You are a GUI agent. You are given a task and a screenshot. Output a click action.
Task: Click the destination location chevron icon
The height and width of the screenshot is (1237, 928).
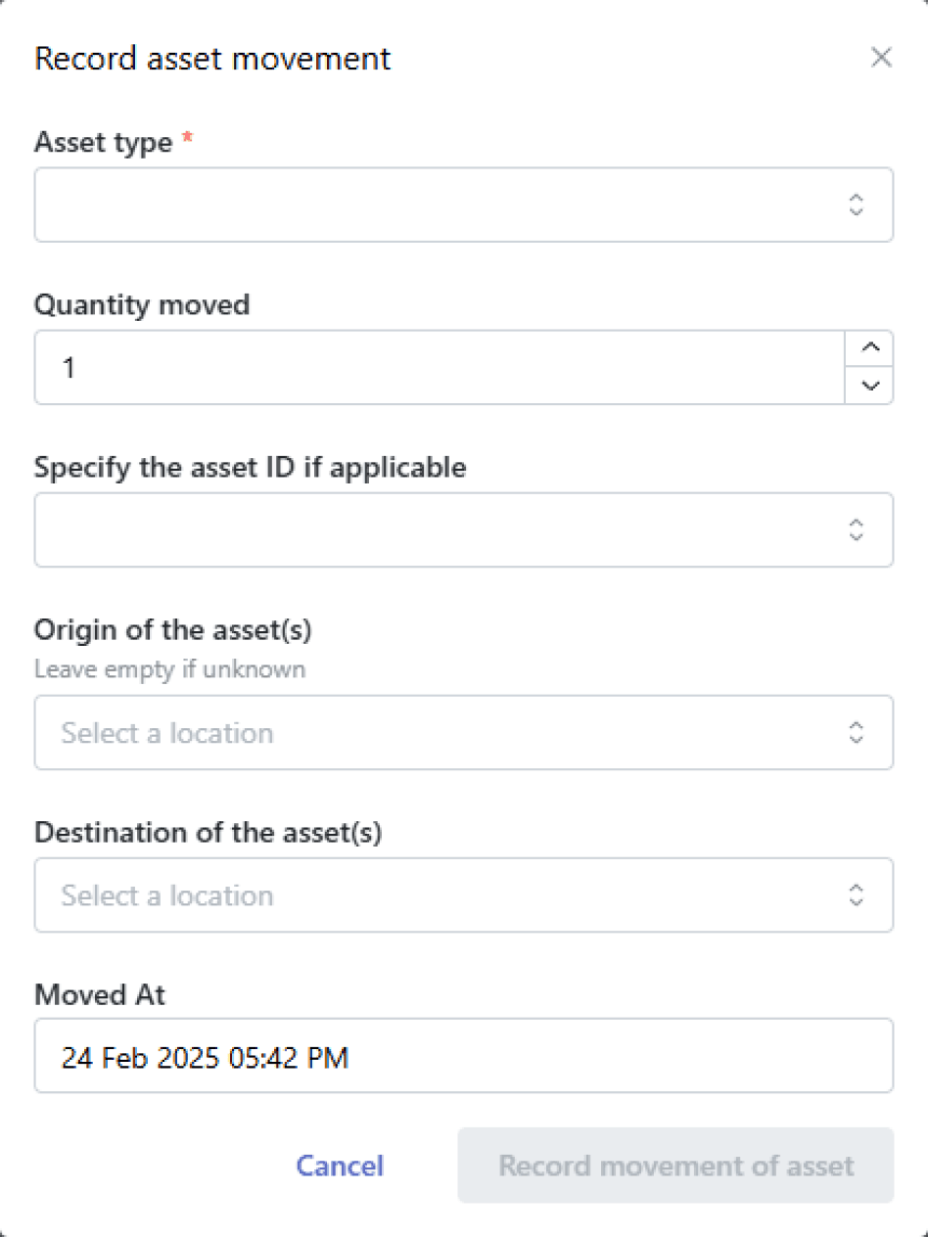[x=856, y=894]
